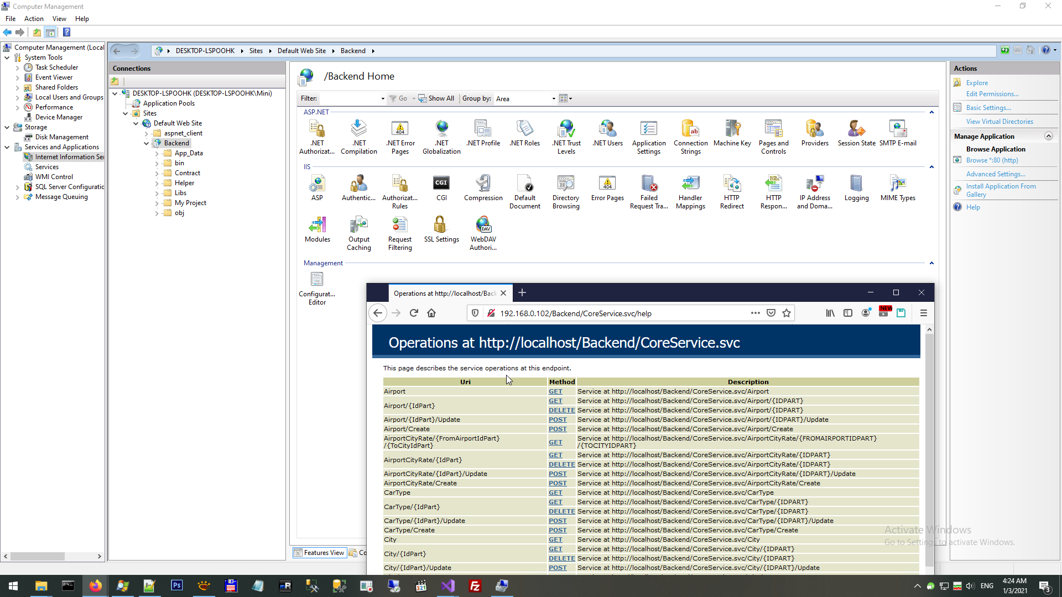Viewport: 1062px width, 597px height.
Task: Click the Firefox bookmark star icon
Action: pyautogui.click(x=787, y=313)
